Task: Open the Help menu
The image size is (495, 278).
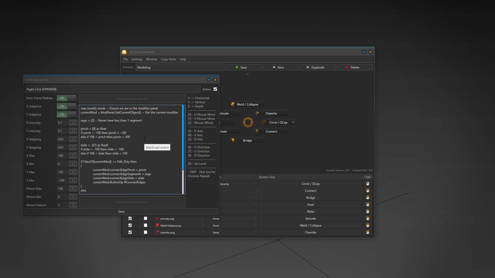Action: click(x=183, y=59)
